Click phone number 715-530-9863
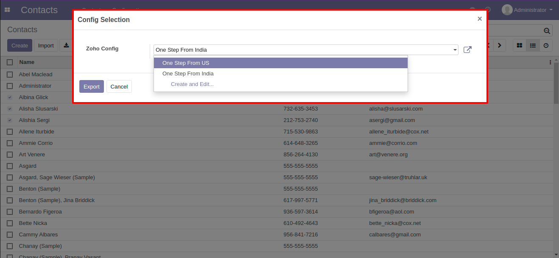Screen dimensions: 559x258 click(301, 132)
